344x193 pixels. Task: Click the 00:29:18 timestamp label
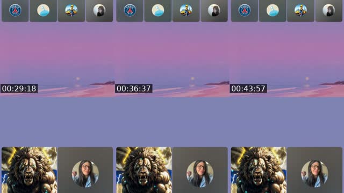pos(19,88)
